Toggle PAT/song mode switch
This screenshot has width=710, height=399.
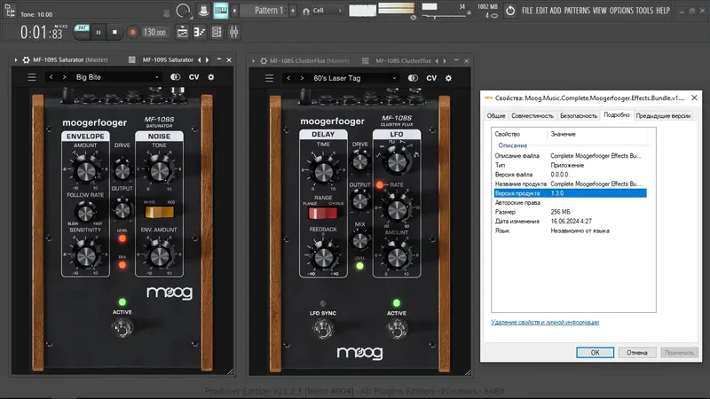(82, 32)
